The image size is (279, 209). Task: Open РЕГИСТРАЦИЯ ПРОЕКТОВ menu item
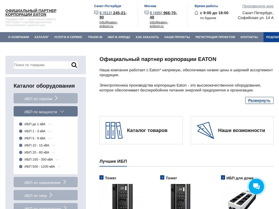click(x=215, y=37)
